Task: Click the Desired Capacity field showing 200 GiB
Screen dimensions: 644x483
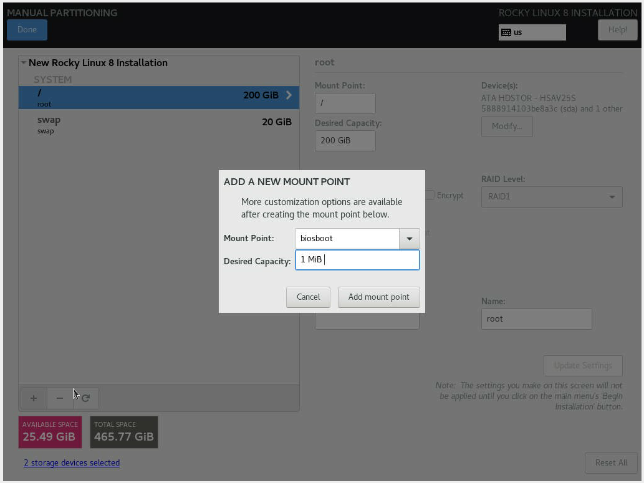Action: click(345, 140)
